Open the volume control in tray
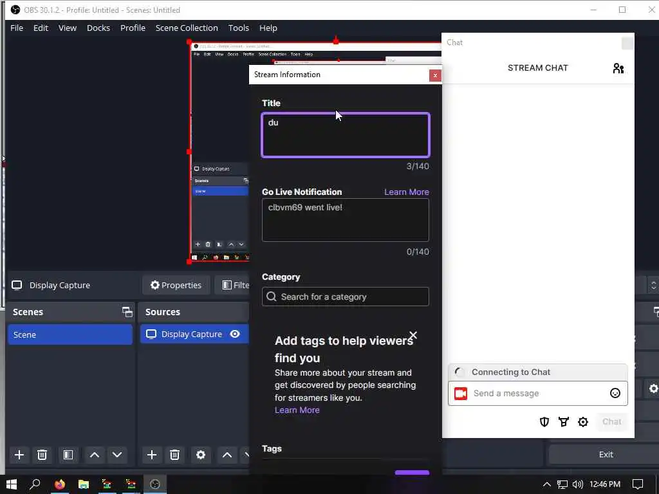 (x=578, y=484)
